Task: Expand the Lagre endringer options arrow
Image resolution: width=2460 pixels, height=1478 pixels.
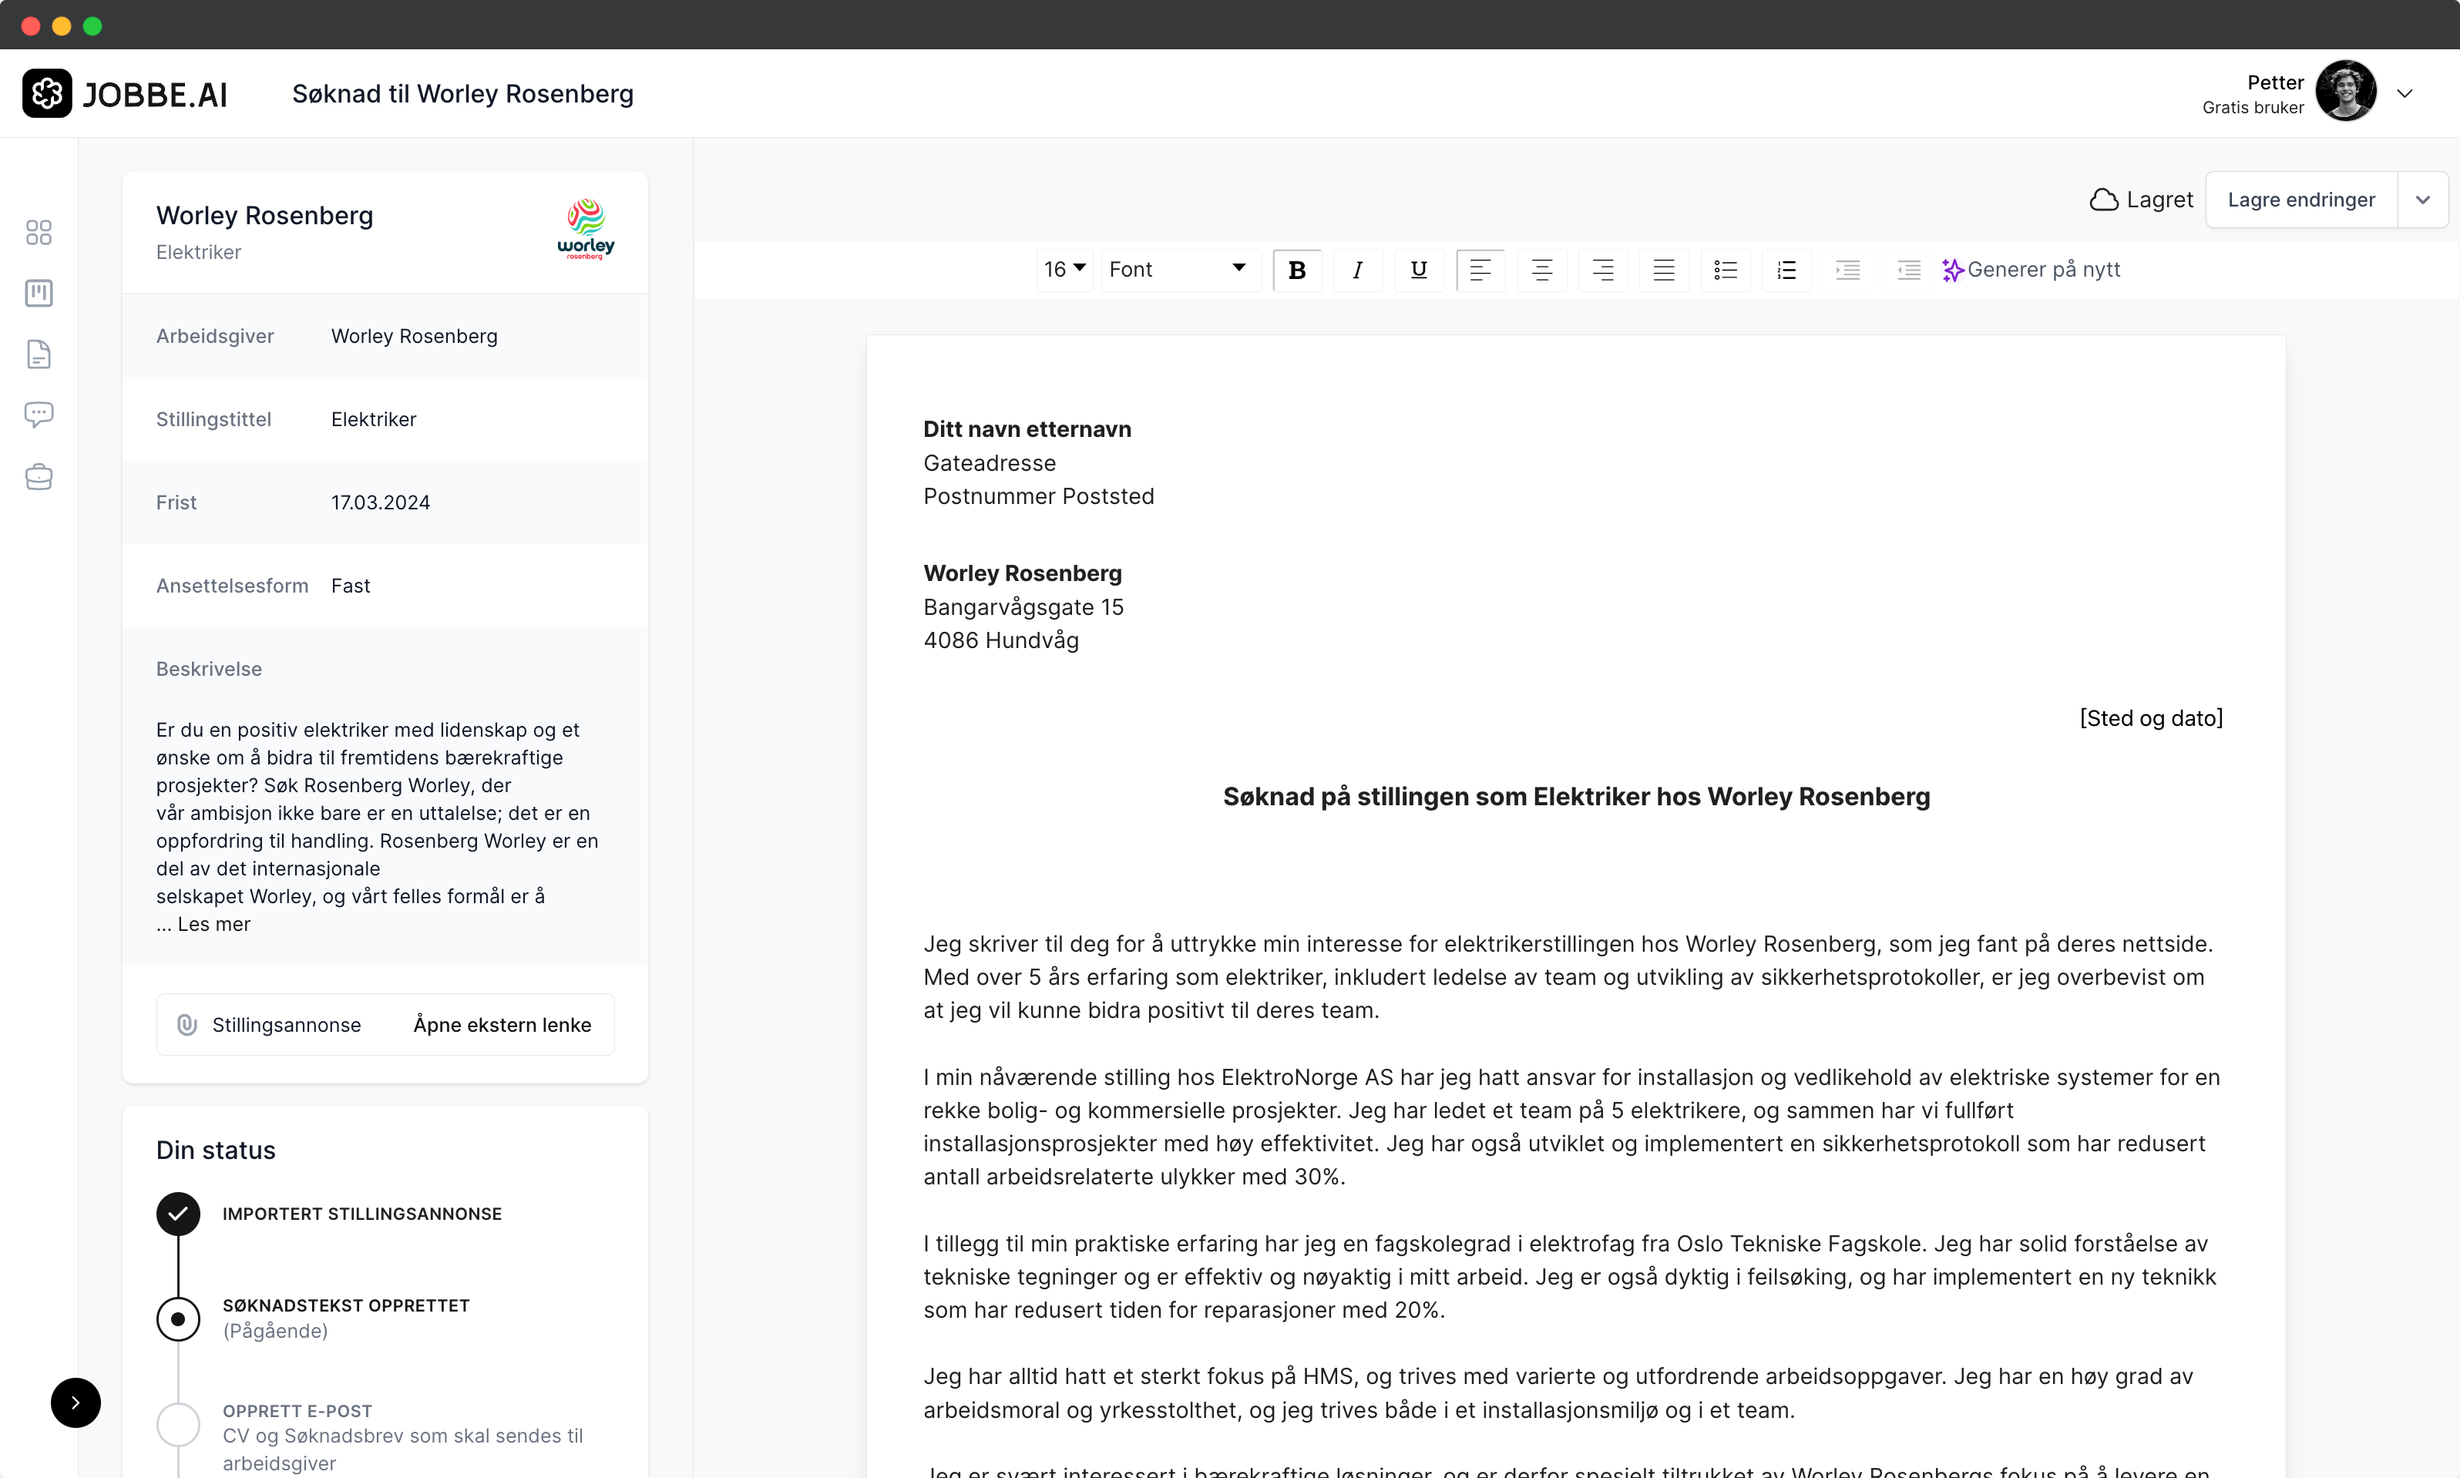Action: point(2423,199)
